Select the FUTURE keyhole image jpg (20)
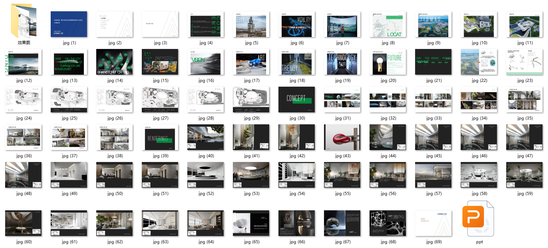The image size is (548, 248). (x=388, y=62)
